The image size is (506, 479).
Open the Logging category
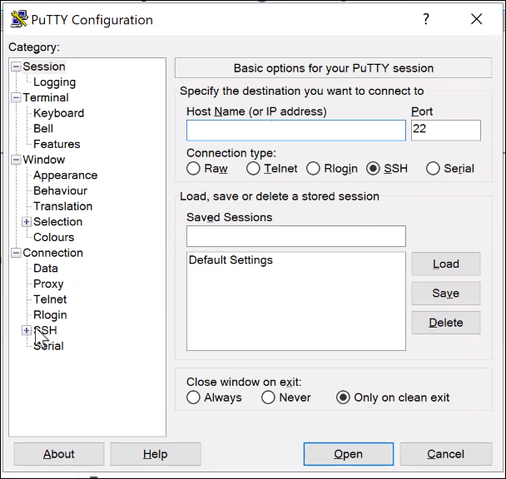54,82
